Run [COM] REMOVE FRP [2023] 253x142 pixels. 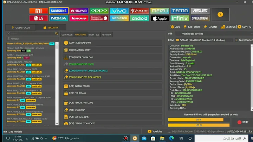113,64
